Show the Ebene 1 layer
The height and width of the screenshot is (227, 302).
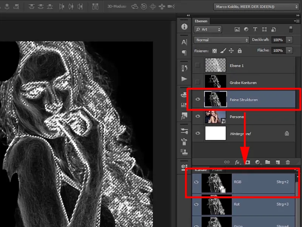tap(197, 65)
